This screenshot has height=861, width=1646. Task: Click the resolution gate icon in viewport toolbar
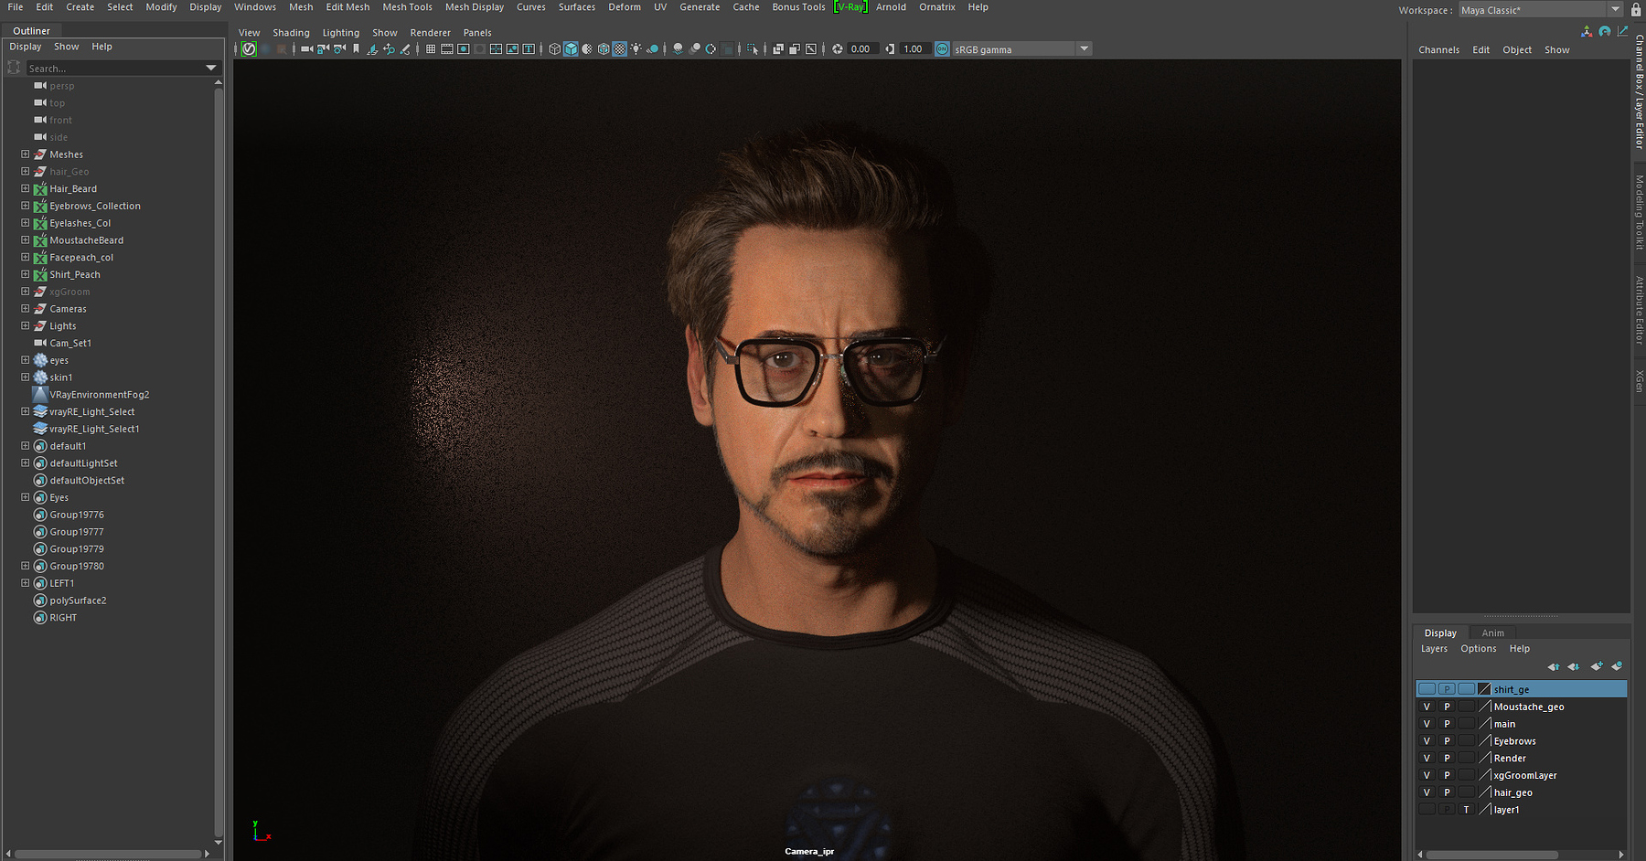coord(463,48)
